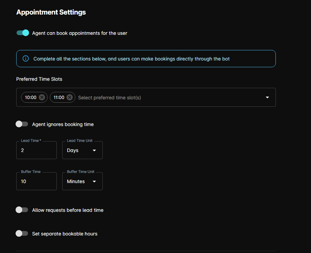Click the Appointment Settings heading
This screenshot has width=311, height=253.
(51, 12)
